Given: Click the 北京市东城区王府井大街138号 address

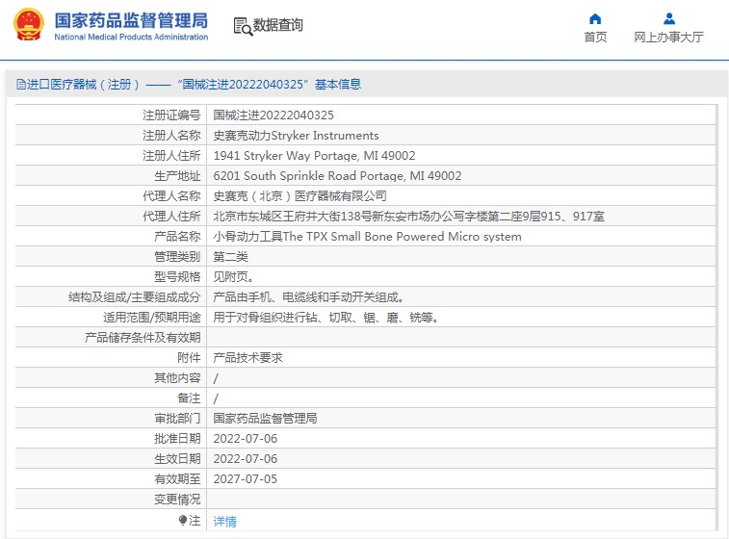Looking at the screenshot, I should tap(408, 217).
